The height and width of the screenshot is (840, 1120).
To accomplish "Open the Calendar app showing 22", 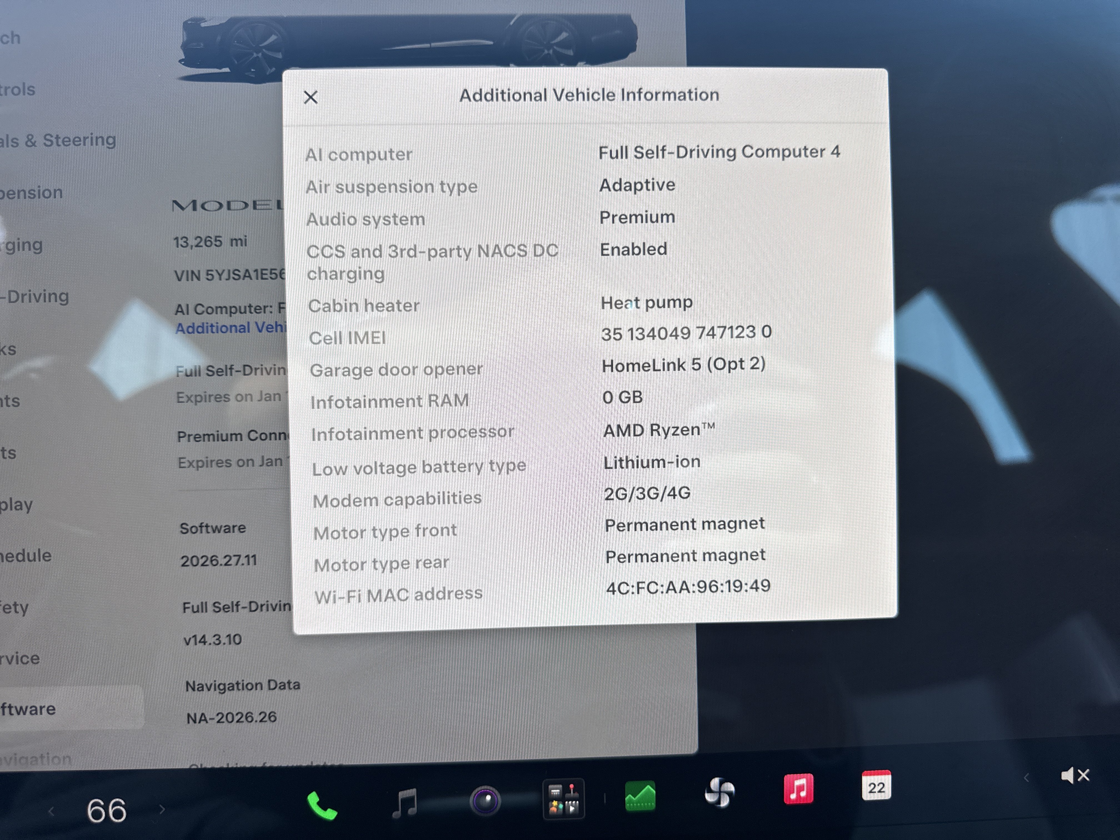I will pos(876,785).
